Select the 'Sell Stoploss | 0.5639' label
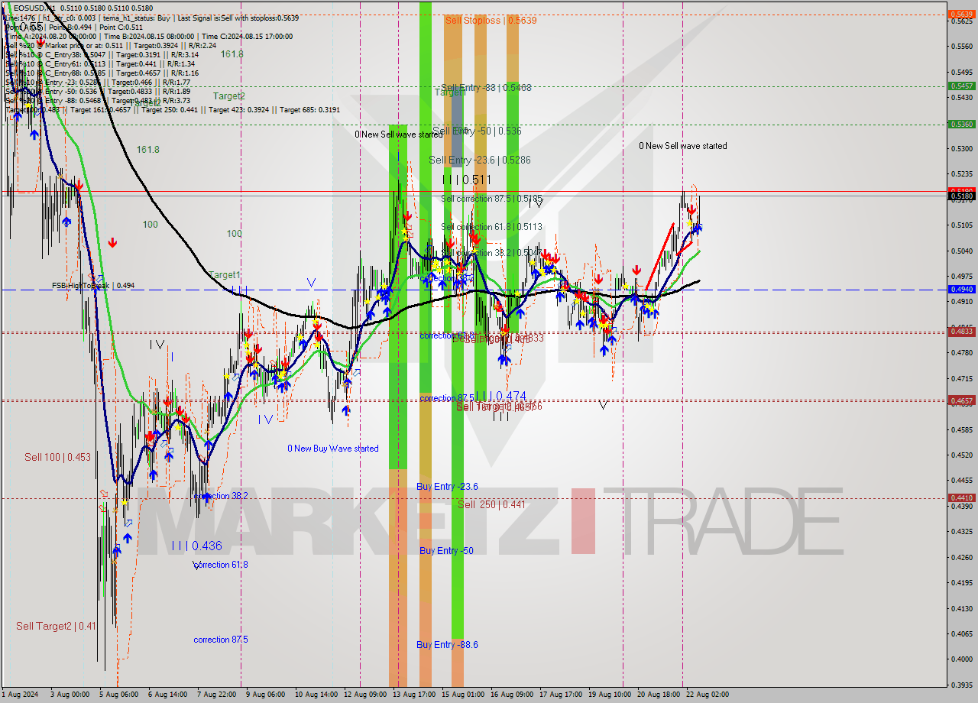 point(491,21)
